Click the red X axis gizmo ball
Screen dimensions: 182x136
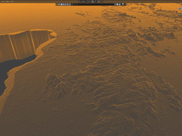[x=177, y=12]
